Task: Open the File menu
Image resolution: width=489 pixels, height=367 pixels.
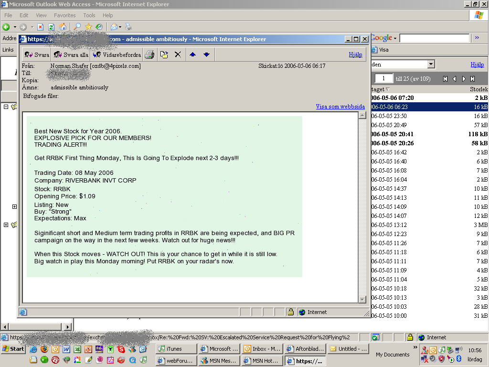Action: pyautogui.click(x=8, y=15)
